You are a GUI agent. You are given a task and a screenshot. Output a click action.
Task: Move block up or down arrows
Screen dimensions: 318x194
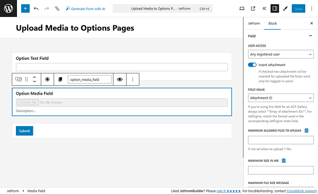[x=34, y=79]
